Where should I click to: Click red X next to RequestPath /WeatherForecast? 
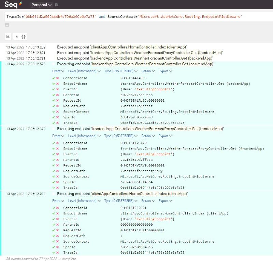click(57, 106)
